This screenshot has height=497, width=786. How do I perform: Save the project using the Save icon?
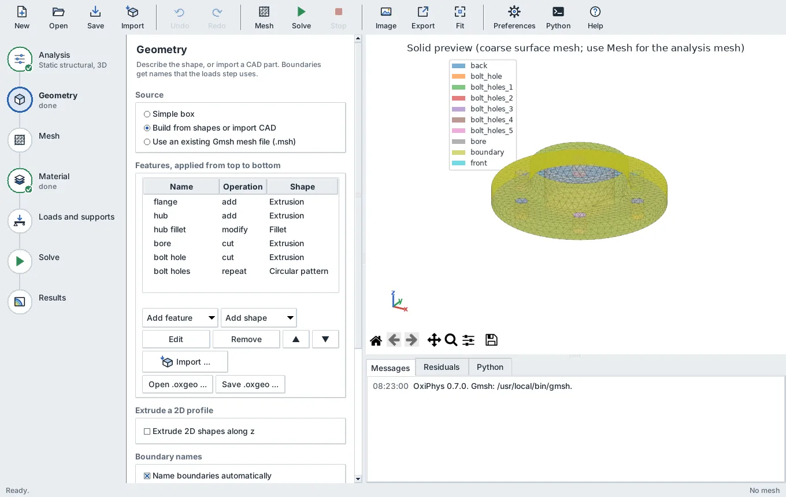pos(95,17)
